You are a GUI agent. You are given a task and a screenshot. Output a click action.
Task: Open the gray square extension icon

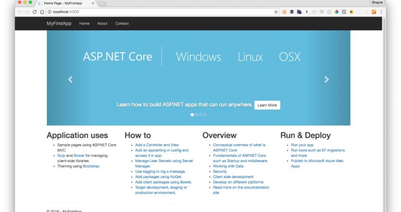[x=344, y=12]
